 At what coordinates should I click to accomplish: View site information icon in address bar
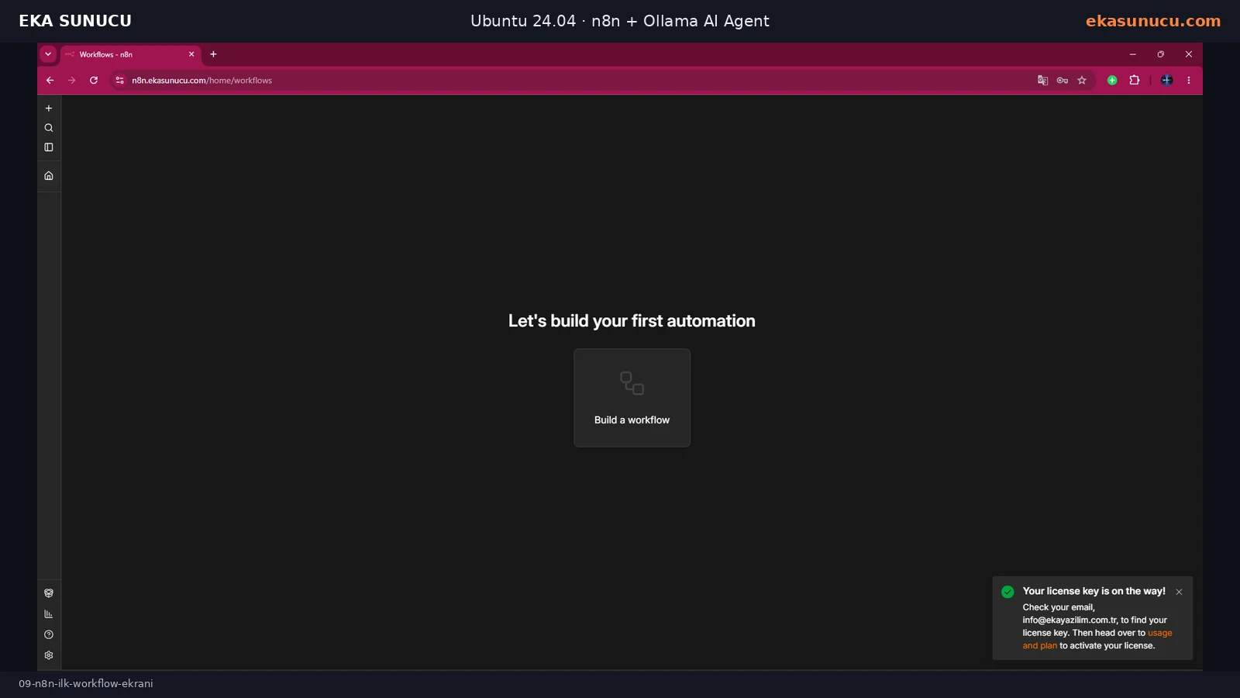pos(120,80)
